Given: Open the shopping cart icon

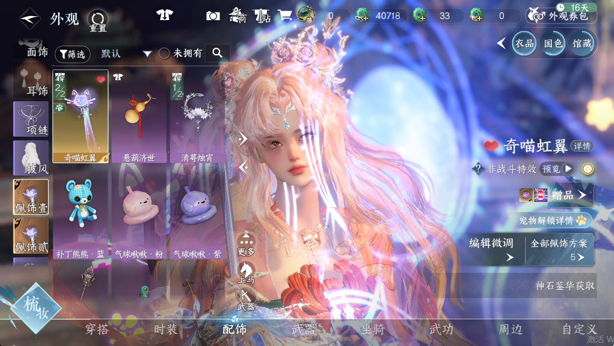Looking at the screenshot, I should click(x=285, y=15).
